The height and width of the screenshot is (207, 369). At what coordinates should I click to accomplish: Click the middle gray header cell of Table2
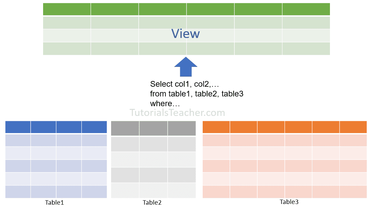point(154,128)
